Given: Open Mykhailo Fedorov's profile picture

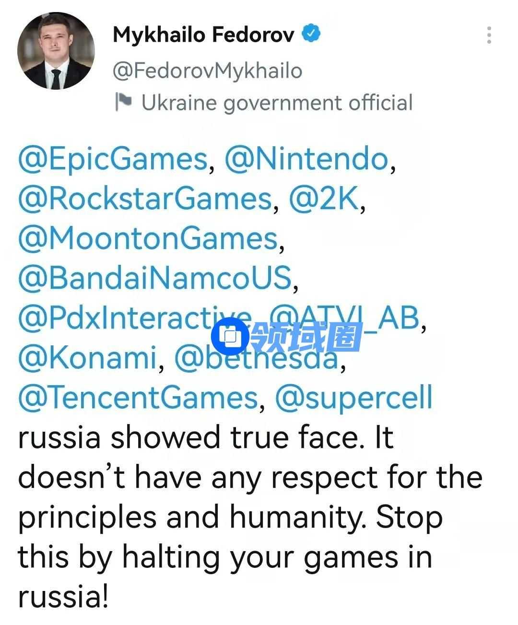Looking at the screenshot, I should click(x=56, y=51).
